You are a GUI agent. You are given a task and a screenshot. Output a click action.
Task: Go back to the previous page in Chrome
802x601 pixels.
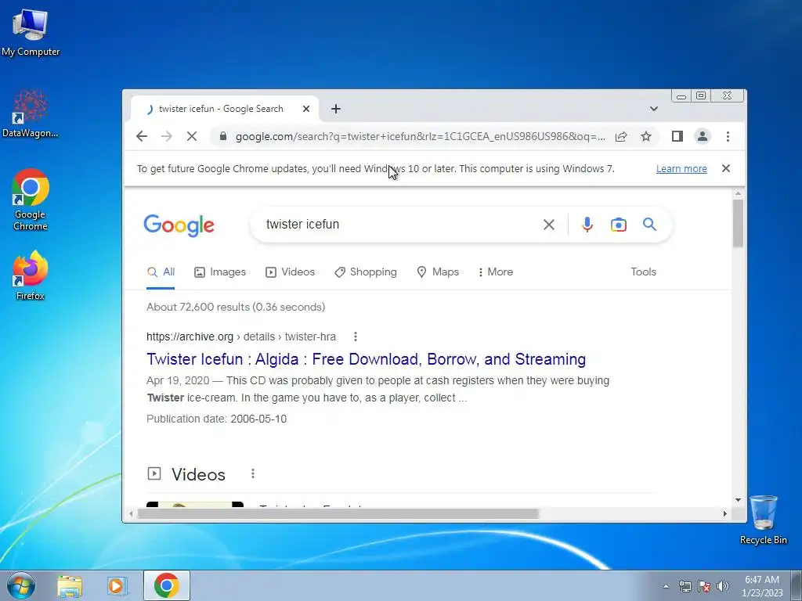point(142,136)
